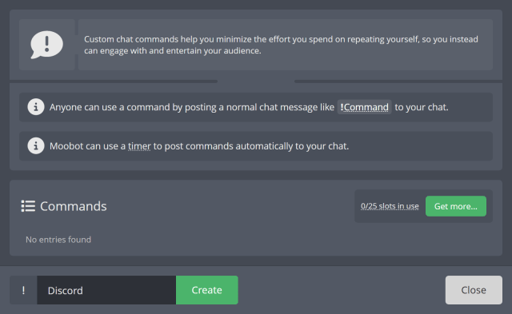
Task: Click the custom chat commands description text
Action: click(x=281, y=45)
